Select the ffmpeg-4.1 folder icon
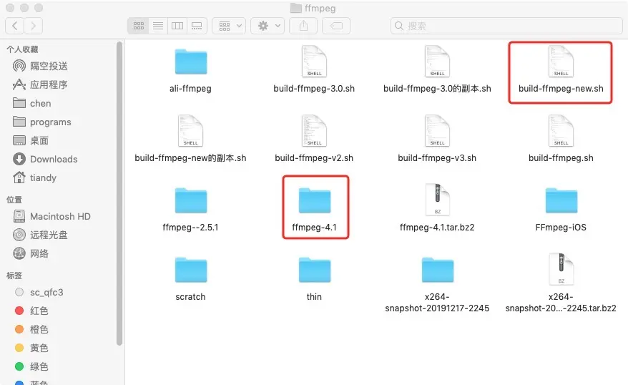This screenshot has width=628, height=385. coord(315,200)
